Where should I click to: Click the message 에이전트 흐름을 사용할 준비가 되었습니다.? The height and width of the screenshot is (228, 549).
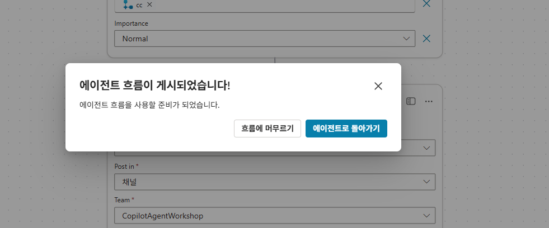pos(149,105)
